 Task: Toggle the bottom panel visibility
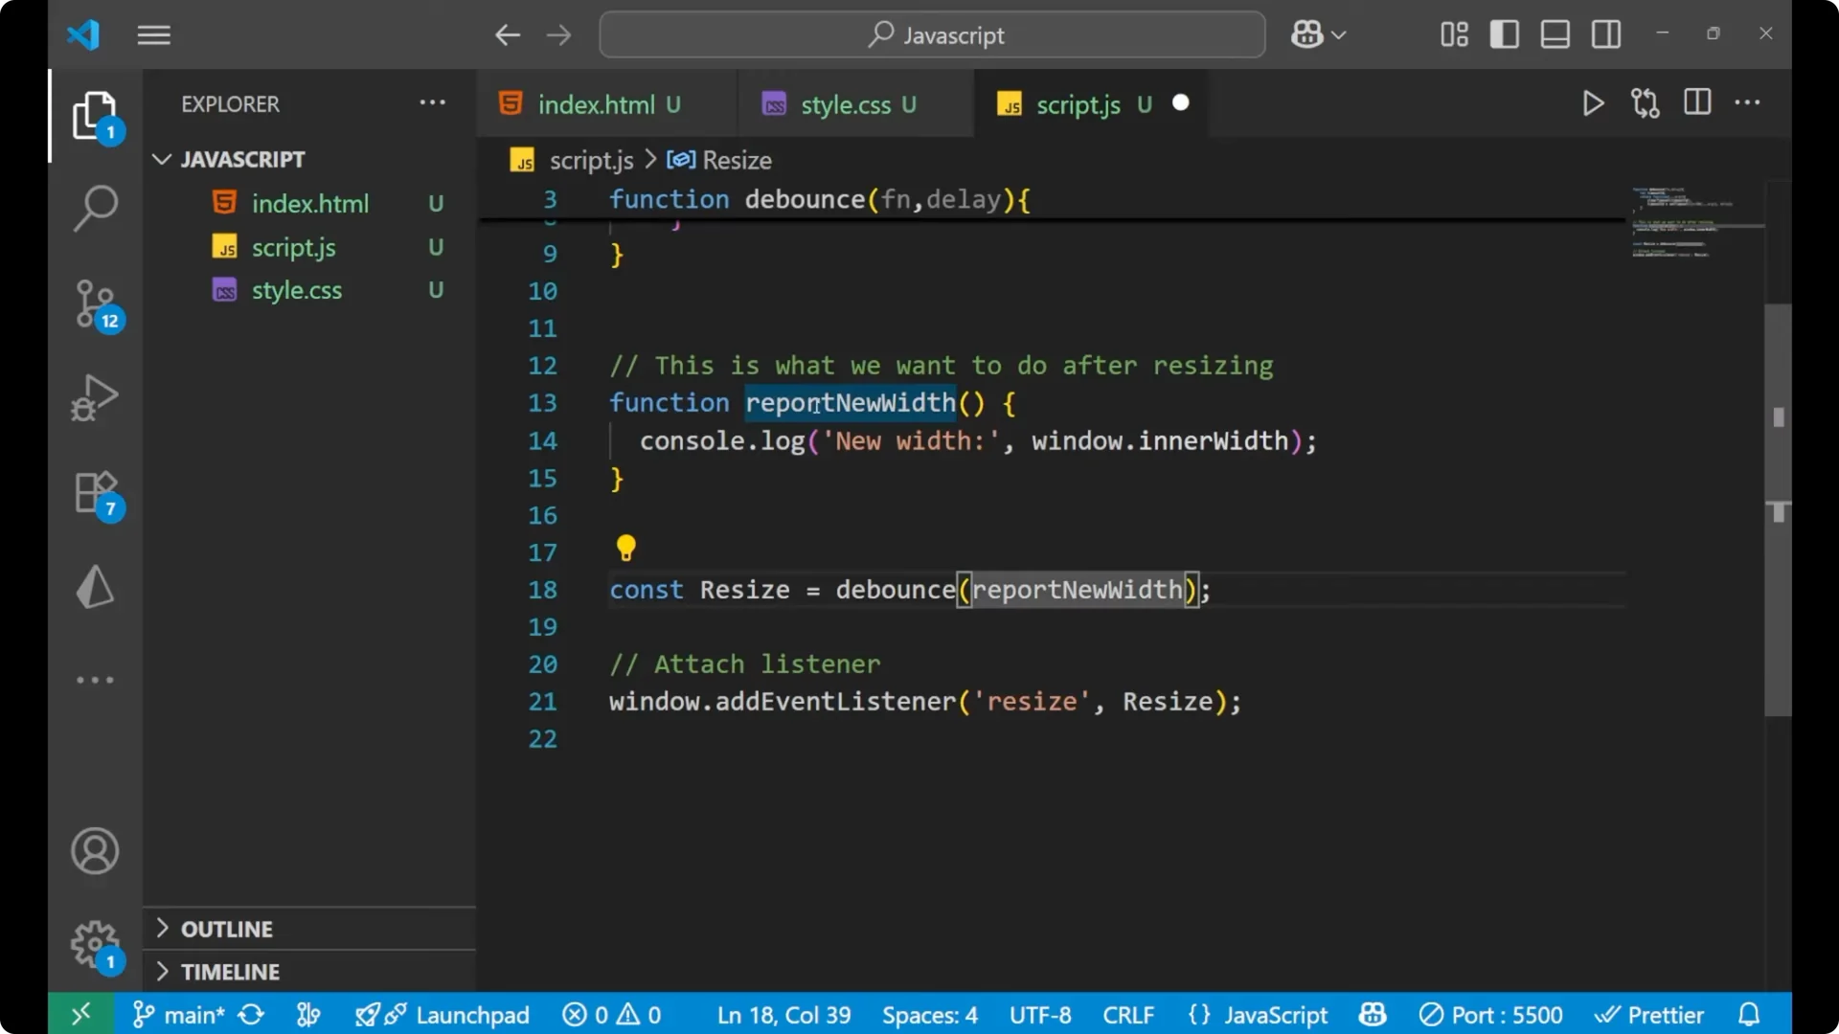[1555, 34]
